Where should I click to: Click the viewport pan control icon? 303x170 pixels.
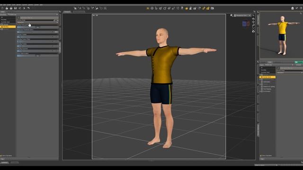coord(253,22)
